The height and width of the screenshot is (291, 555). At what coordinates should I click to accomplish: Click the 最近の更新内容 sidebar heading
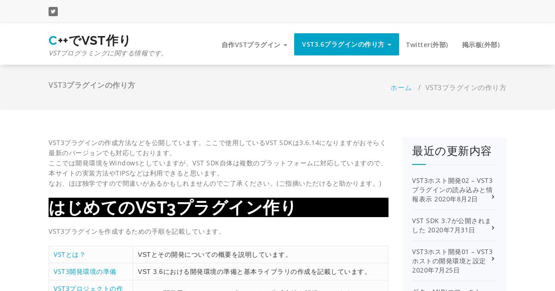click(x=452, y=151)
